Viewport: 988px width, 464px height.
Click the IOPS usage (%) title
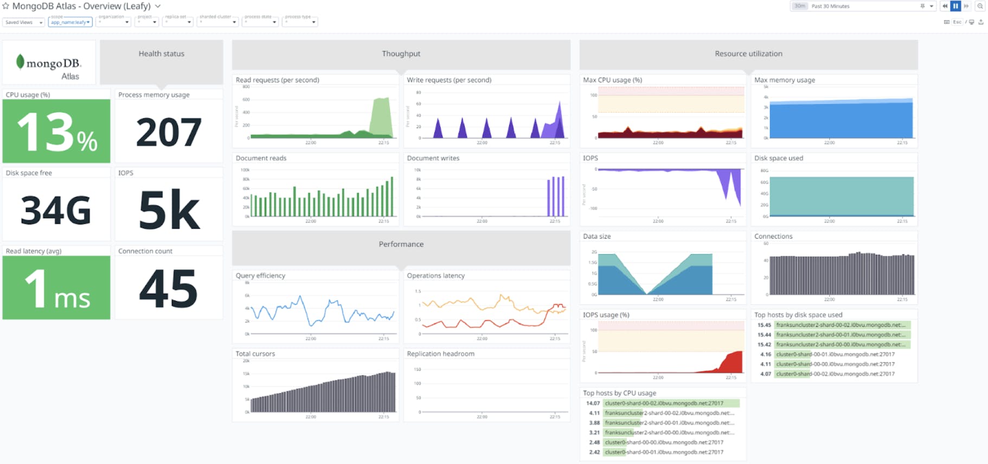point(606,315)
